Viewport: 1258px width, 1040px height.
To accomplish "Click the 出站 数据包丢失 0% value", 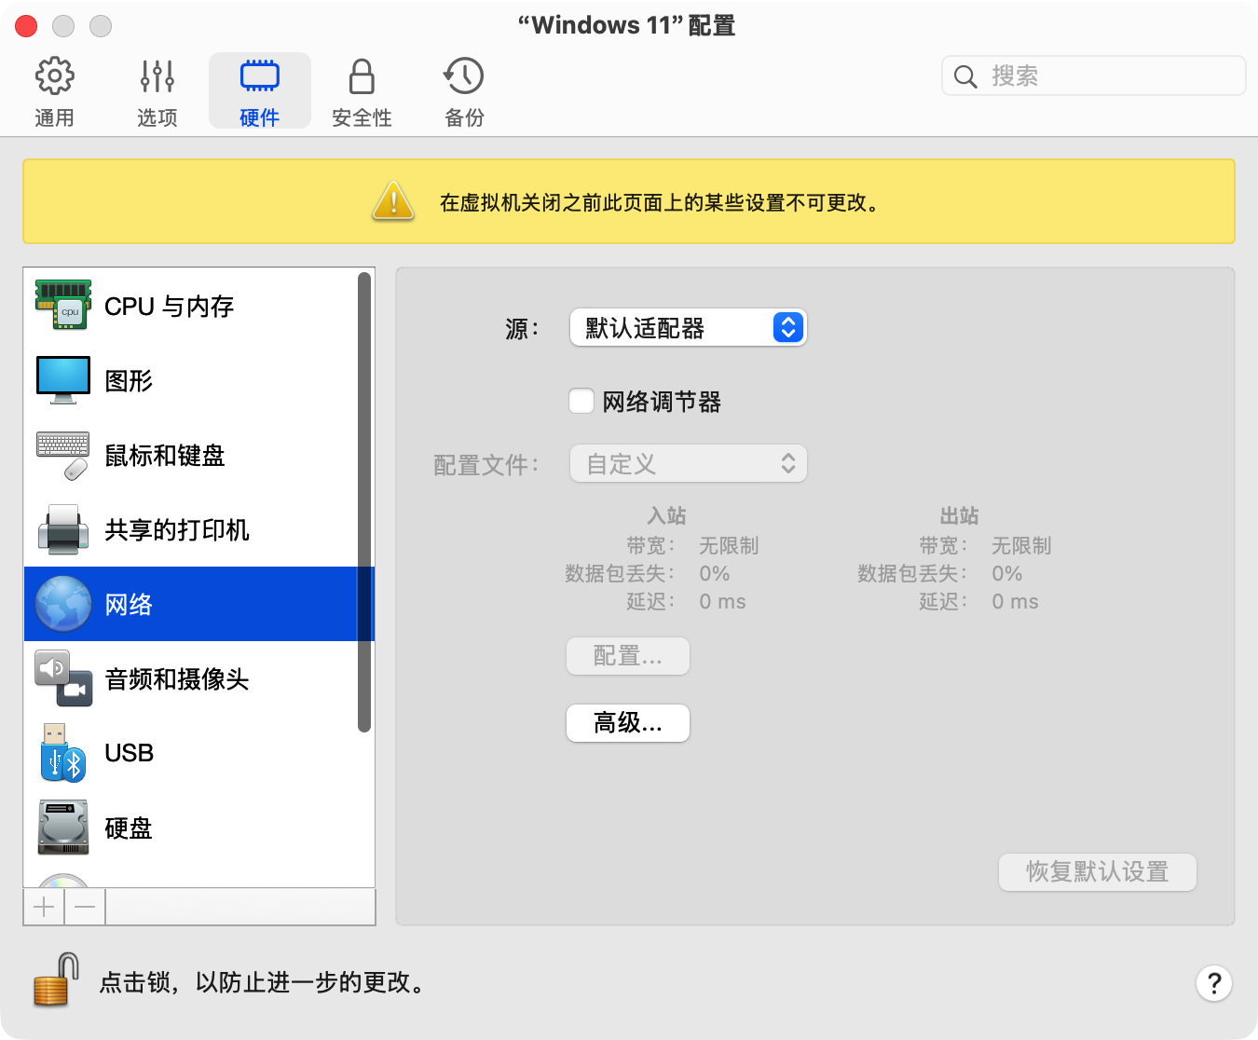I will pos(1007,574).
